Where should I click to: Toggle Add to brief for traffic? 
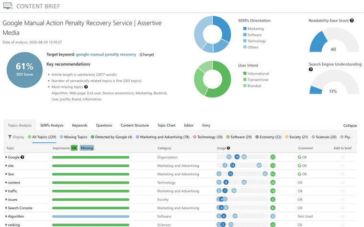342,191
